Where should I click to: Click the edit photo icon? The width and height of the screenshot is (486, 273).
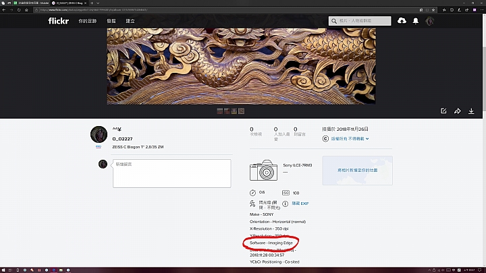pyautogui.click(x=443, y=111)
